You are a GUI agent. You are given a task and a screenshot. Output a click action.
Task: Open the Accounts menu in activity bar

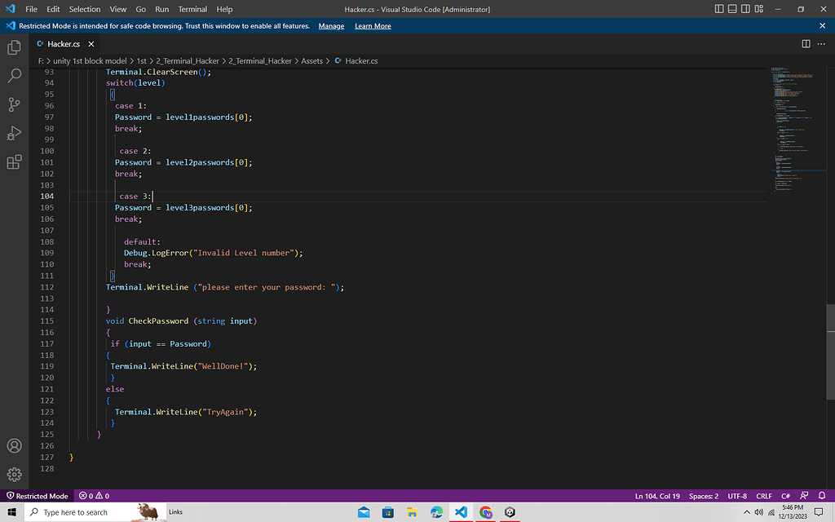15,446
